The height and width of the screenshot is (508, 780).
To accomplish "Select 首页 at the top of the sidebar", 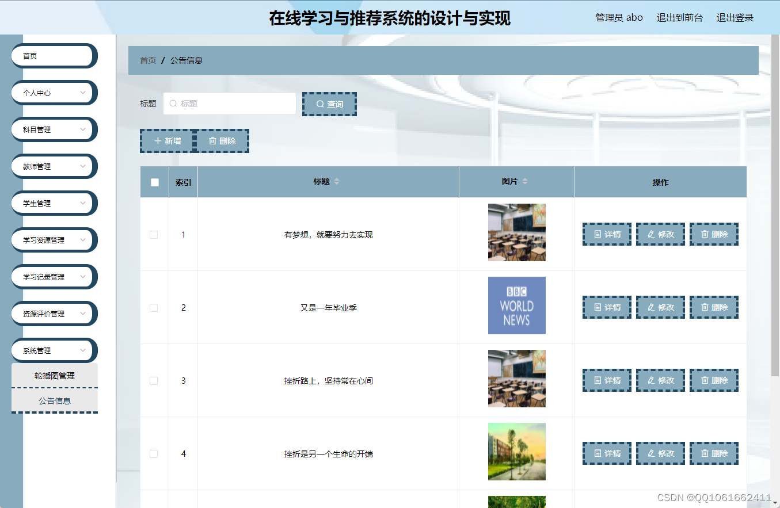I will [x=54, y=56].
